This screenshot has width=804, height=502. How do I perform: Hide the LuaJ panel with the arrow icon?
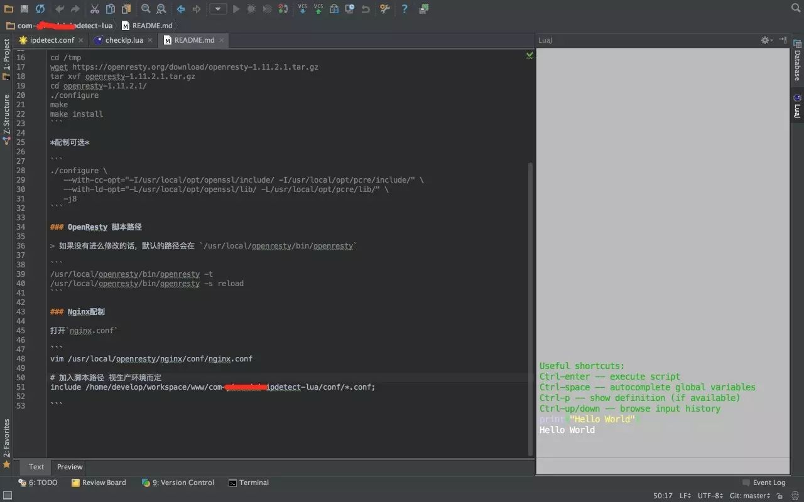pos(783,40)
